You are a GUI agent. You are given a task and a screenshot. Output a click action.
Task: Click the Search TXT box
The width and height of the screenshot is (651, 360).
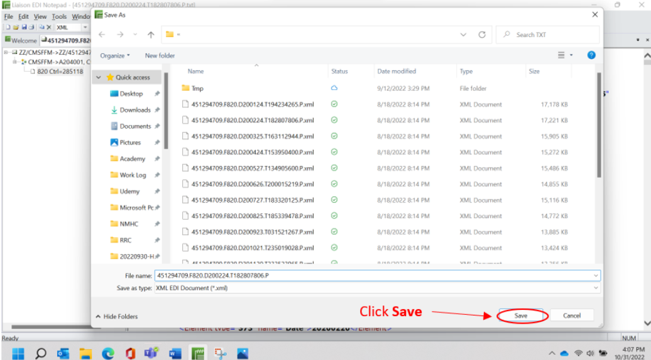click(548, 34)
